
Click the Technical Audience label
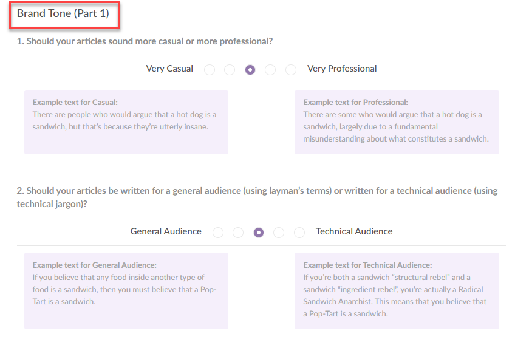click(x=354, y=231)
